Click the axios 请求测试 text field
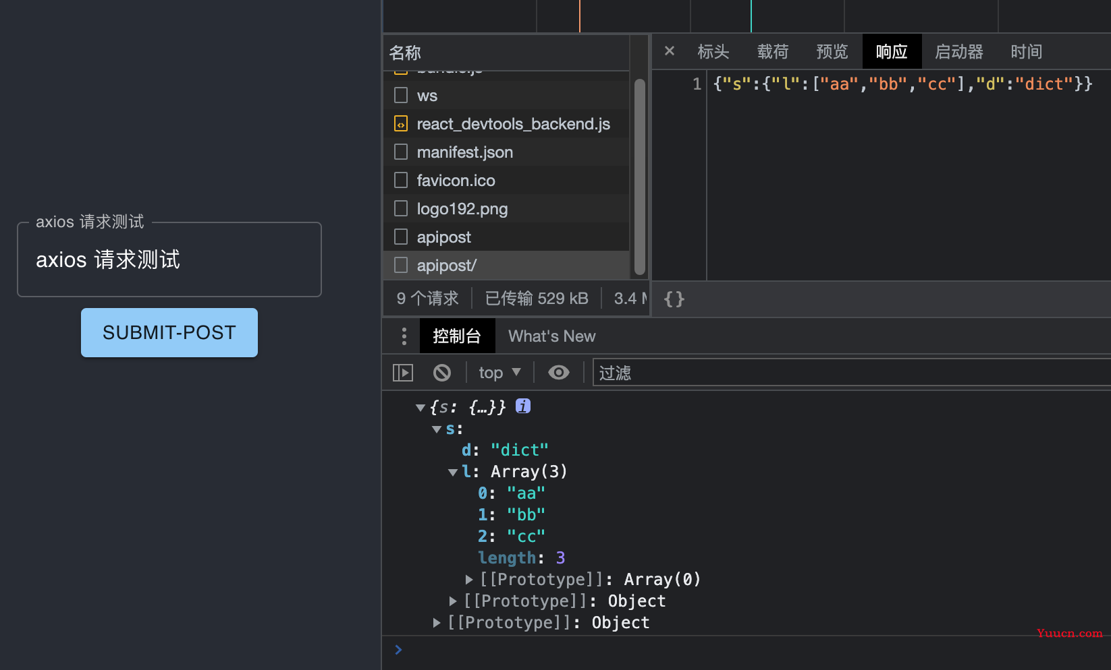This screenshot has width=1111, height=670. (x=169, y=260)
